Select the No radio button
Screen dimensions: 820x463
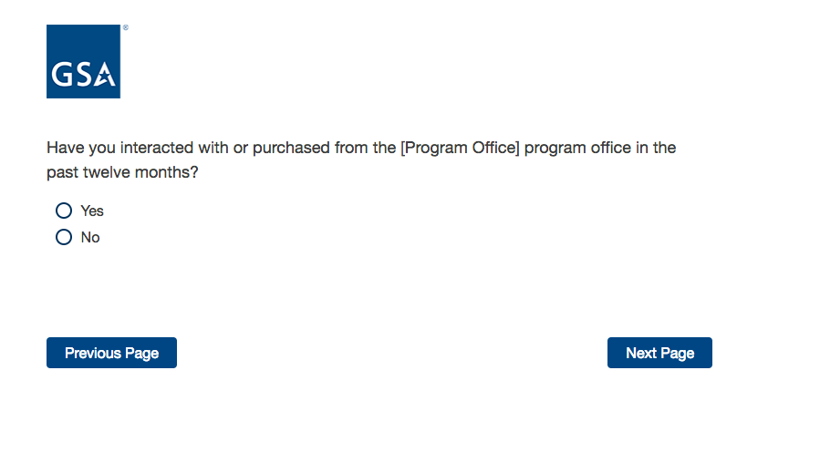64,237
